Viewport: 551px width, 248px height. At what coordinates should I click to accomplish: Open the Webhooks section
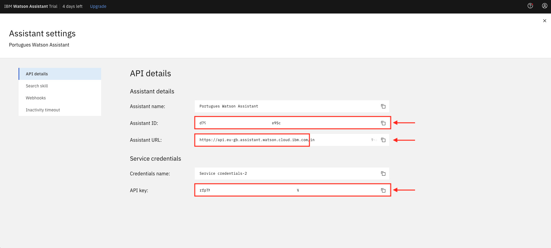60,98
